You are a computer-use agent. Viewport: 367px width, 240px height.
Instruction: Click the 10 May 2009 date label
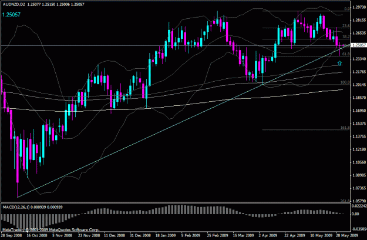click(321, 235)
